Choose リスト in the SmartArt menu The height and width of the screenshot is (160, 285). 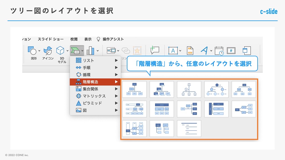coord(95,60)
